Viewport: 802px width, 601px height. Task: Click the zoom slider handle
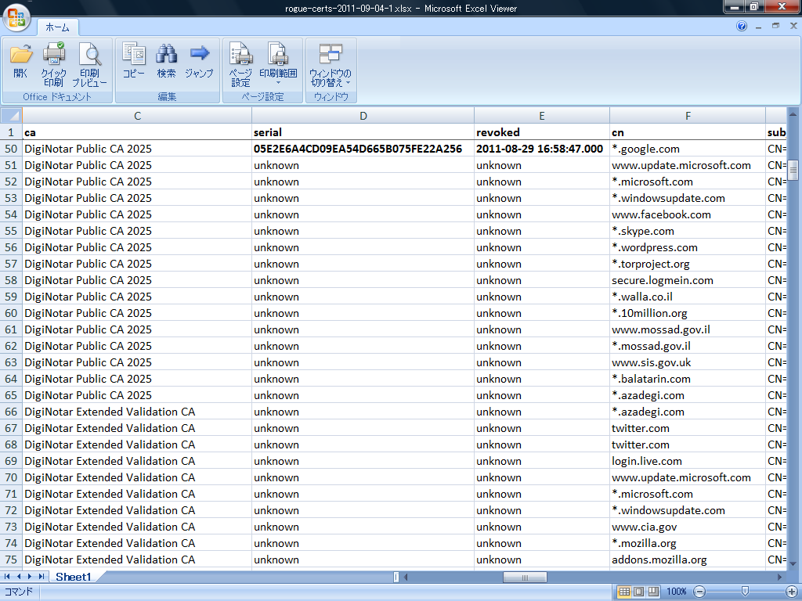pos(746,592)
